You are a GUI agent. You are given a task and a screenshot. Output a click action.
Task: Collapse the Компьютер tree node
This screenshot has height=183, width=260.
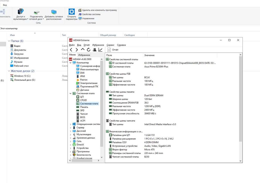tap(70, 63)
